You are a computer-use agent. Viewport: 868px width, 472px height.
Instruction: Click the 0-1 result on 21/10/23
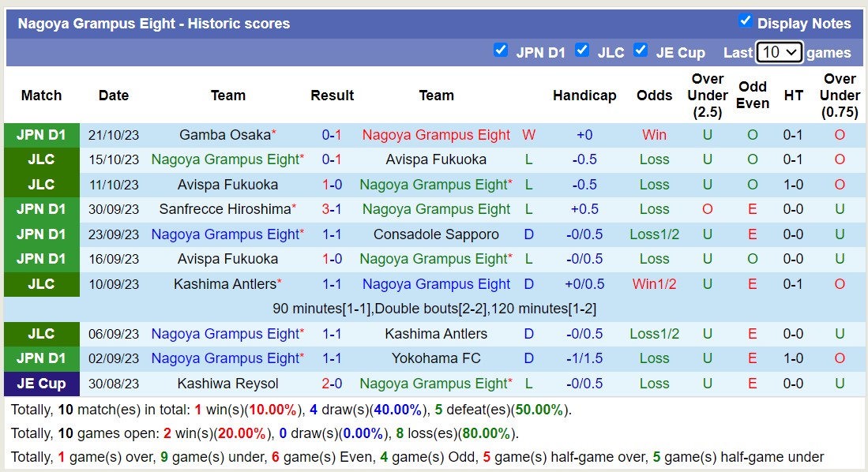click(332, 135)
